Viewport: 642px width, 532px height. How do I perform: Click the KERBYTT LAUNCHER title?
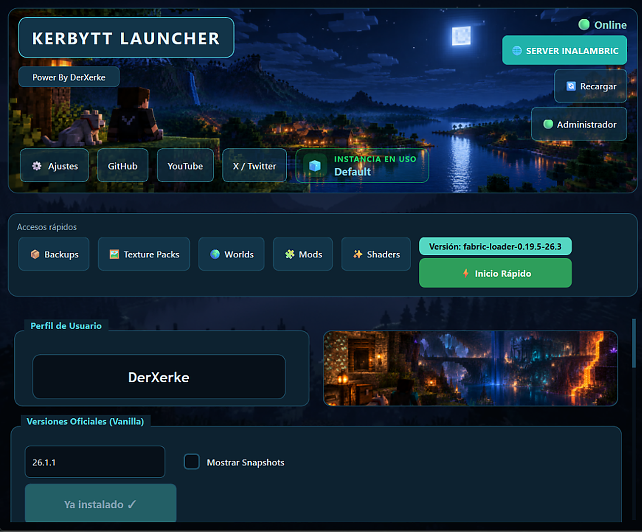(126, 38)
